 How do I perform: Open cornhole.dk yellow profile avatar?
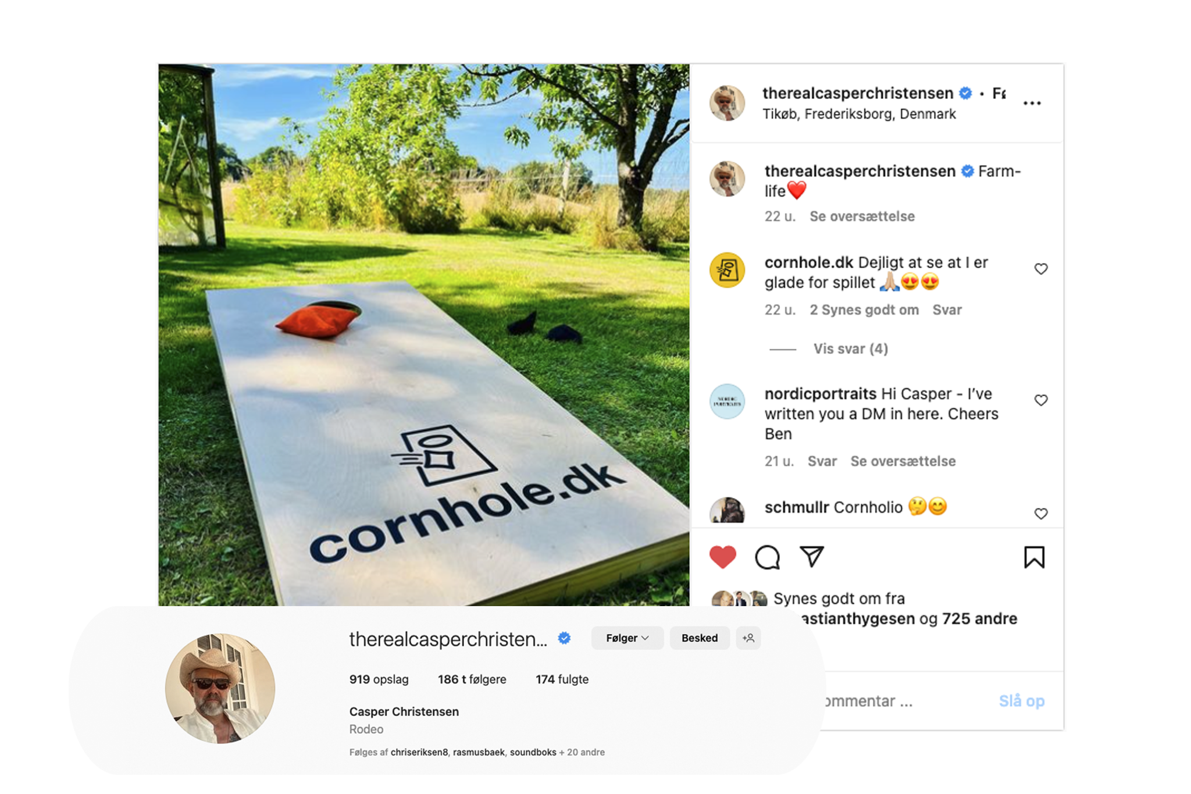(x=727, y=270)
